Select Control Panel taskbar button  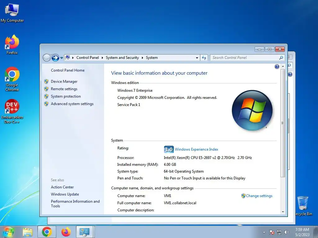point(84,232)
